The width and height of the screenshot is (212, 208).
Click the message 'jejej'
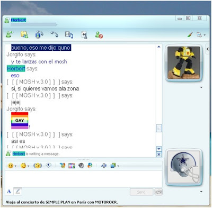pos(16,102)
